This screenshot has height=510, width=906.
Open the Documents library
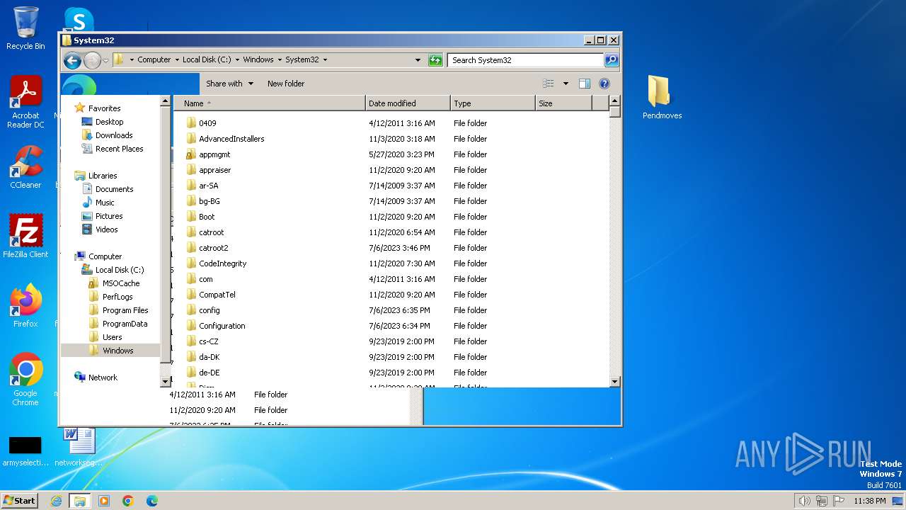pyautogui.click(x=114, y=189)
